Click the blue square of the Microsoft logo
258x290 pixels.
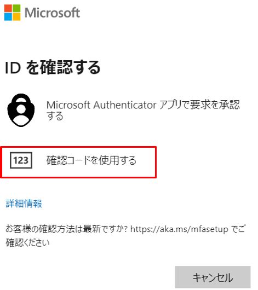click(8, 16)
